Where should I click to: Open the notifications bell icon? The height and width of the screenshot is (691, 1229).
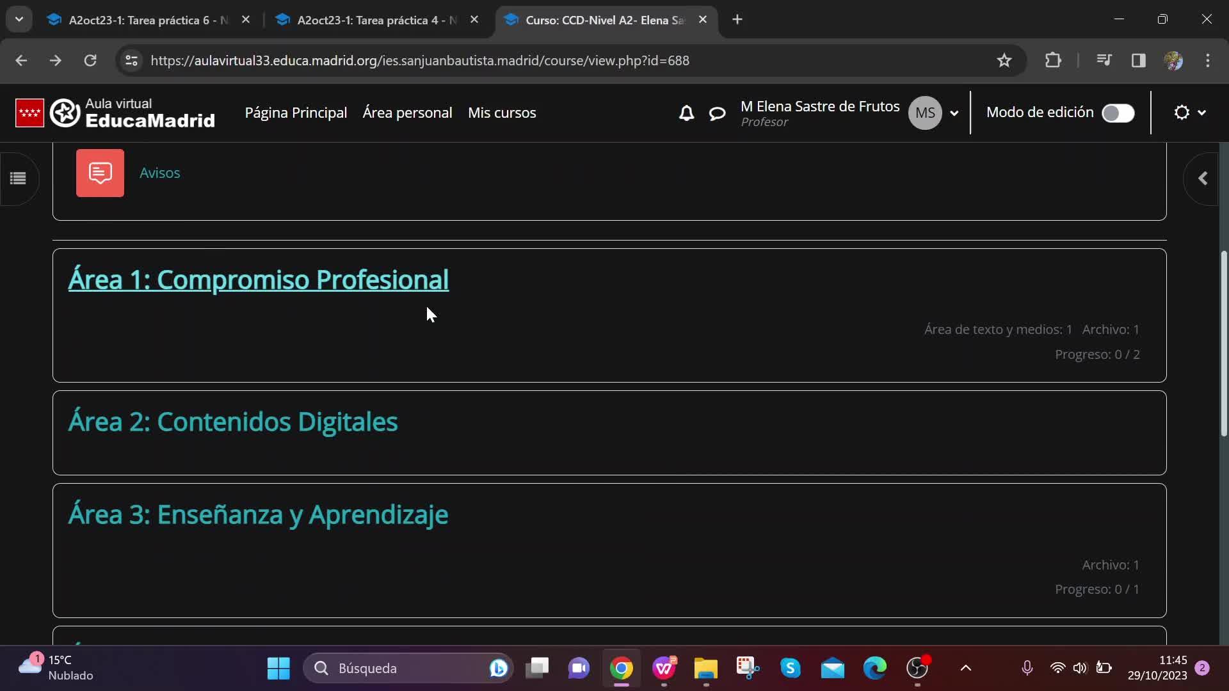pyautogui.click(x=686, y=113)
